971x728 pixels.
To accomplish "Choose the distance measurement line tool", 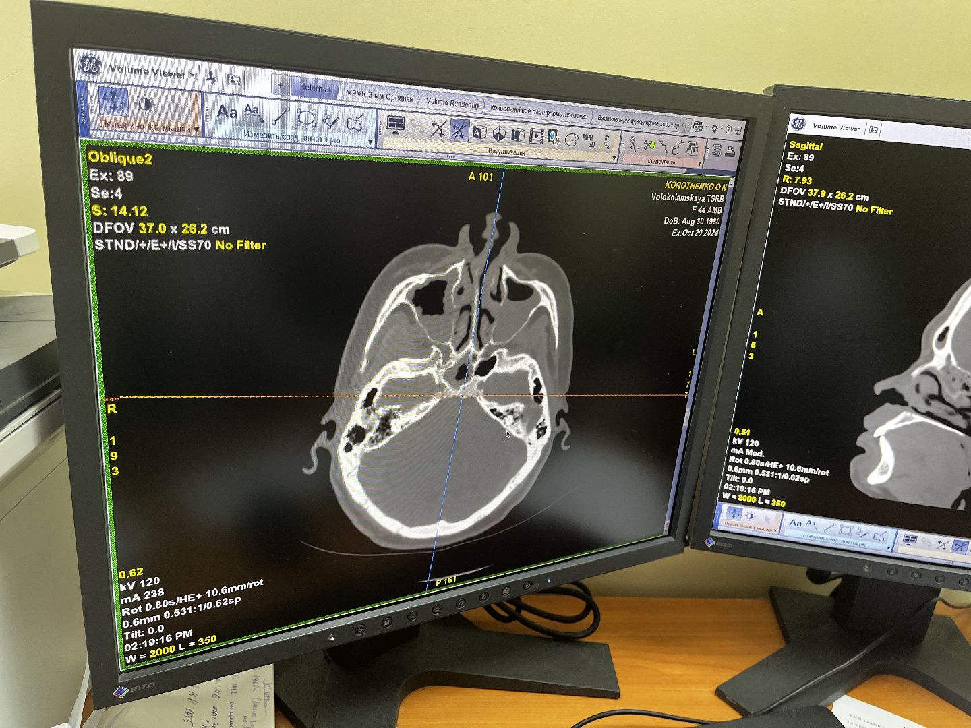I will pyautogui.click(x=279, y=117).
